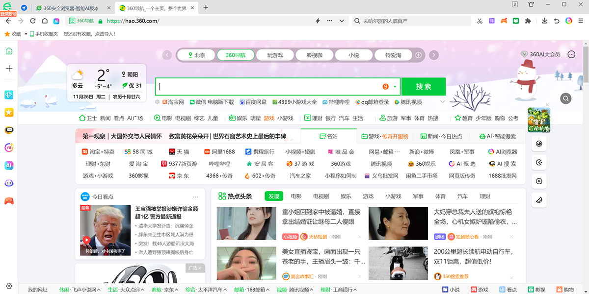The height and width of the screenshot is (294, 589).
Task: Click the scissors screenshot tool icon
Action: click(x=480, y=21)
